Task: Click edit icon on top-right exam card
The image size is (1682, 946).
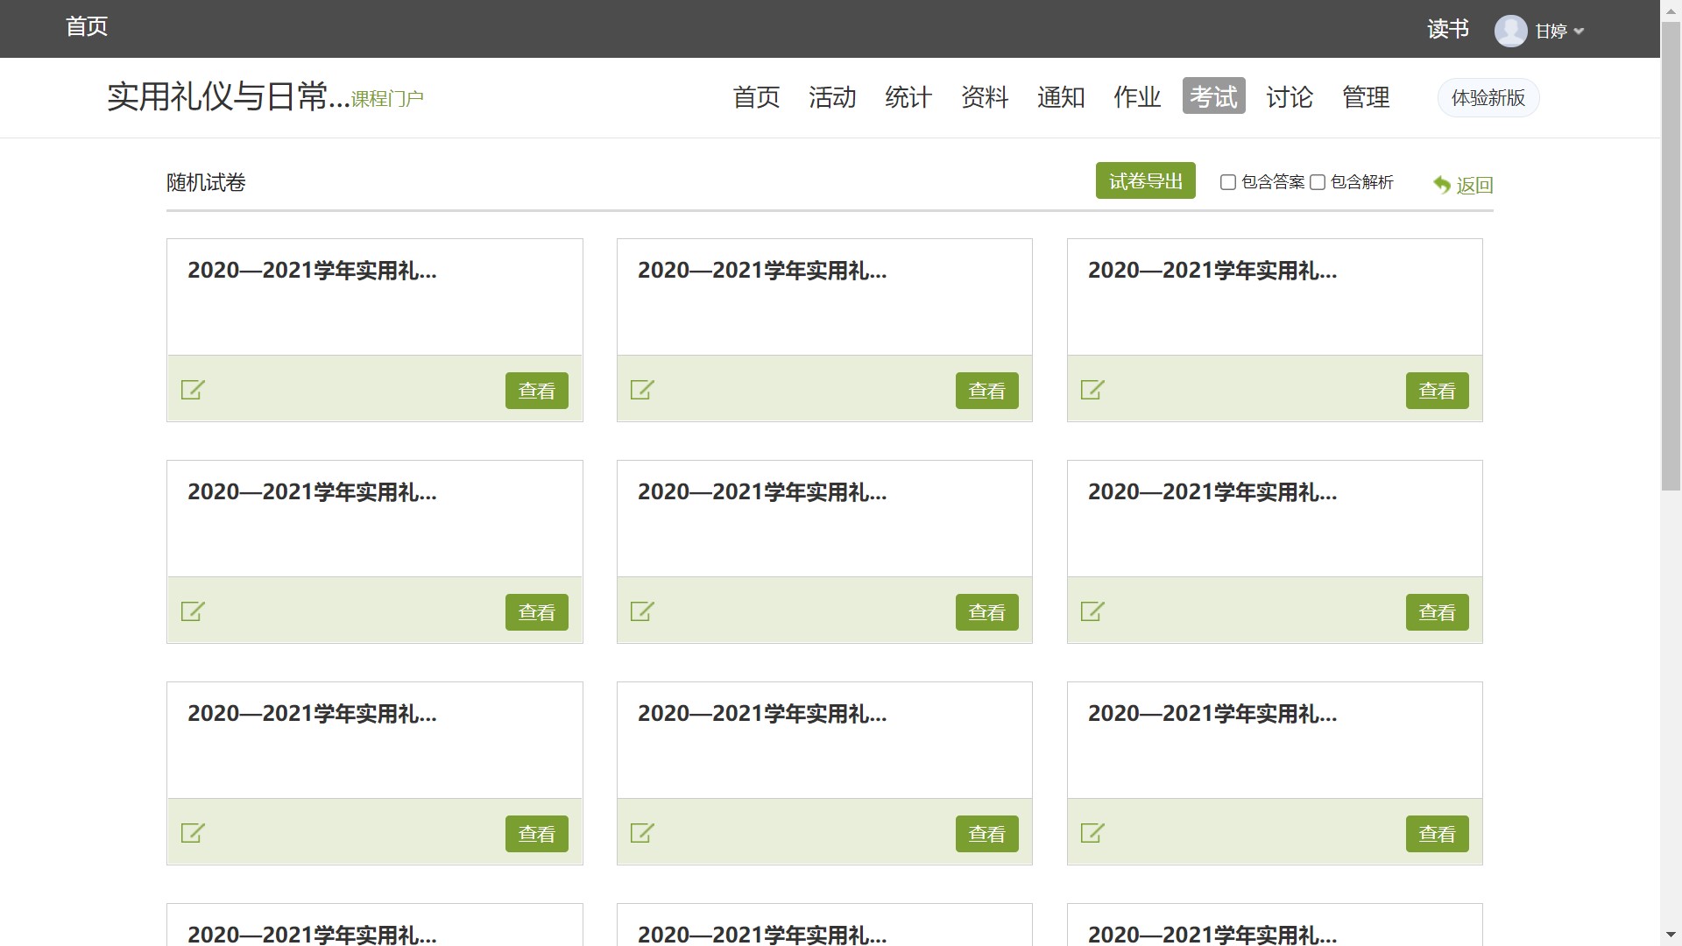Action: click(1092, 390)
